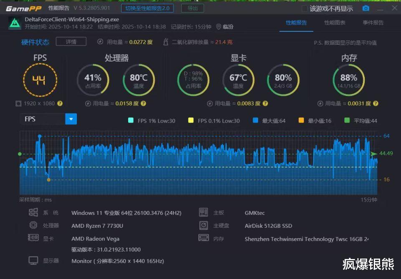Click the driver version 31.0.21923.11000 text
This screenshot has width=401, height=279.
[x=106, y=249]
